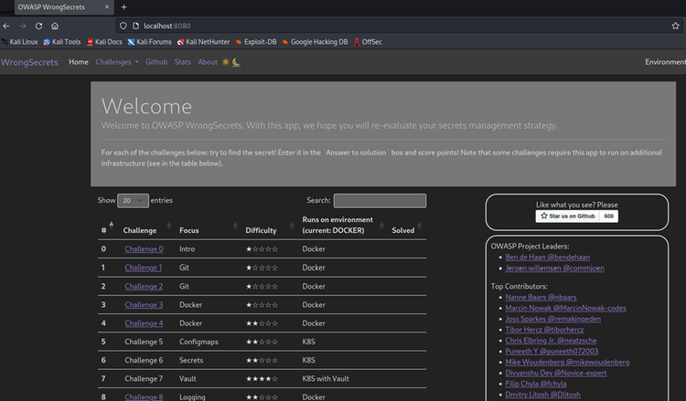Open Nanne Baars @nbaars profile
Screen dimensions: 686x401
(x=541, y=297)
